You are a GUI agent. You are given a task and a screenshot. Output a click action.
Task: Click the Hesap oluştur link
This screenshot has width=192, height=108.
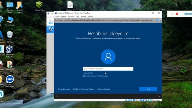pyautogui.click(x=88, y=73)
